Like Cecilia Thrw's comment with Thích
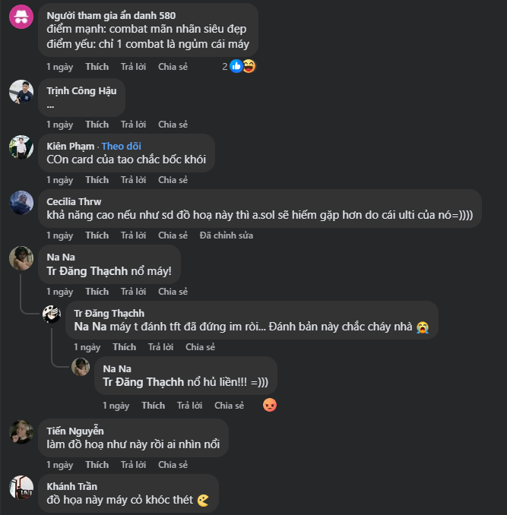Screen dimensions: 507x515 pyautogui.click(x=97, y=235)
